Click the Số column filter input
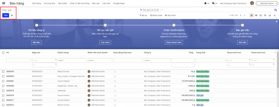 [19, 60]
